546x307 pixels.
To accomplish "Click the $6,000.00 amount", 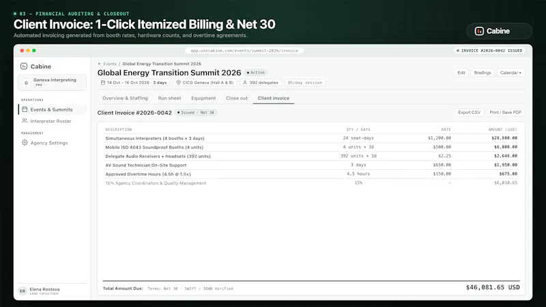I will pos(506,147).
